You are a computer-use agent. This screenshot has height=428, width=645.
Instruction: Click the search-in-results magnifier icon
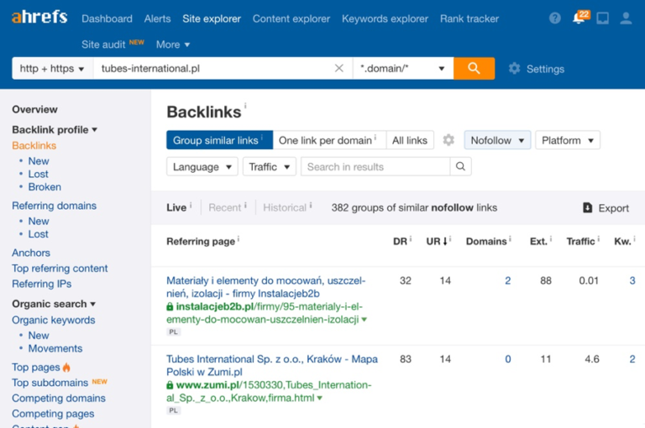[x=461, y=166]
